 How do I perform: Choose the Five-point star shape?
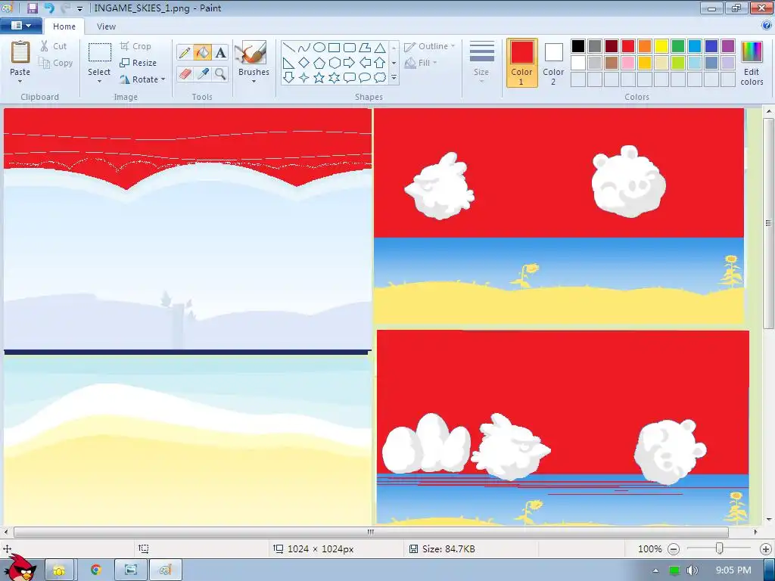[319, 78]
